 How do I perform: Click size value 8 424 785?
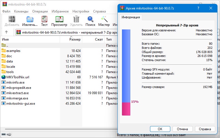(74, 56)
